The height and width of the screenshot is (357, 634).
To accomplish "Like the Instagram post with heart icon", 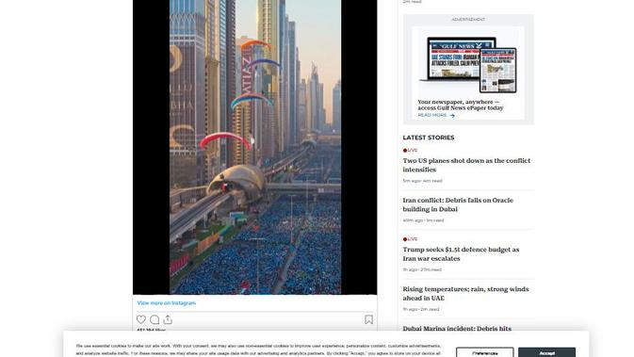I will (141, 319).
